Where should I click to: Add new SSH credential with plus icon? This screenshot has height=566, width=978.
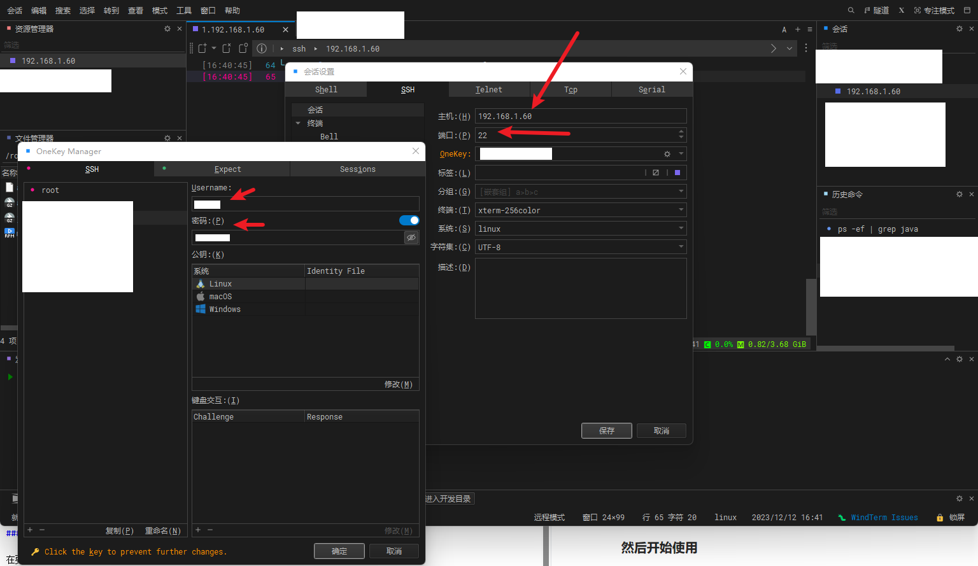(x=30, y=530)
